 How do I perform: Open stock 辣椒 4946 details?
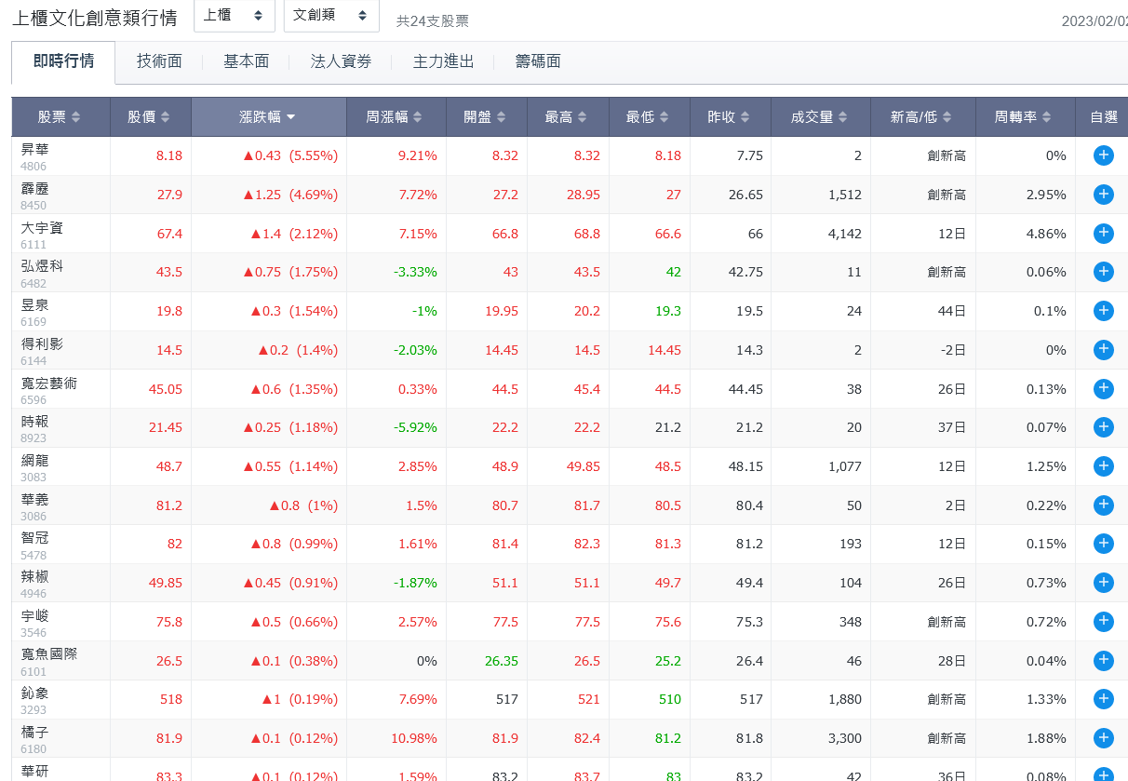tap(34, 585)
